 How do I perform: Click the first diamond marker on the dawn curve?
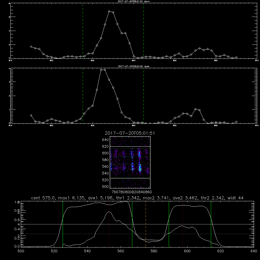coord(31,47)
